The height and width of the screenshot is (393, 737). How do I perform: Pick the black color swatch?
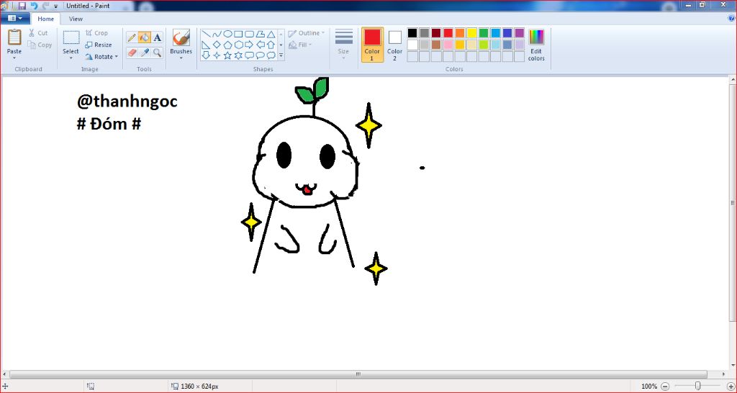[412, 33]
